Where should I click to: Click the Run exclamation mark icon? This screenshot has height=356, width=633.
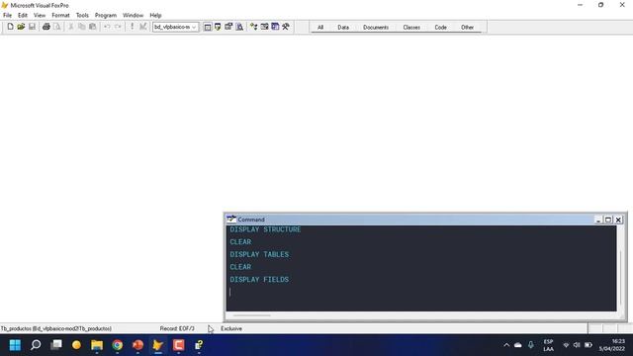click(x=132, y=27)
